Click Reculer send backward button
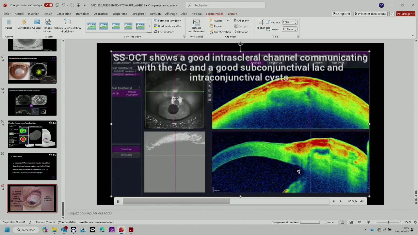Viewport: 418px width, 235px height. 216,26
